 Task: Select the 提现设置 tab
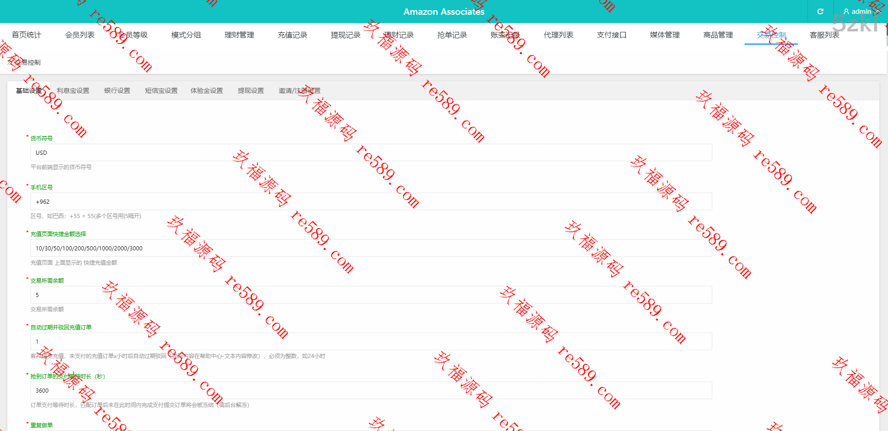[251, 91]
